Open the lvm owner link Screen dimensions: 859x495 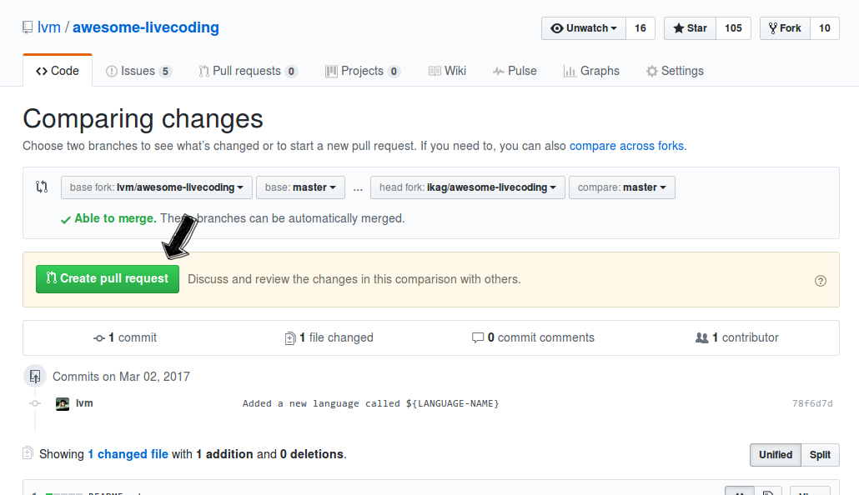[x=48, y=27]
